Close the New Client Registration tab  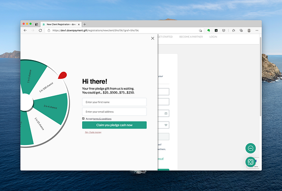[x=78, y=24]
